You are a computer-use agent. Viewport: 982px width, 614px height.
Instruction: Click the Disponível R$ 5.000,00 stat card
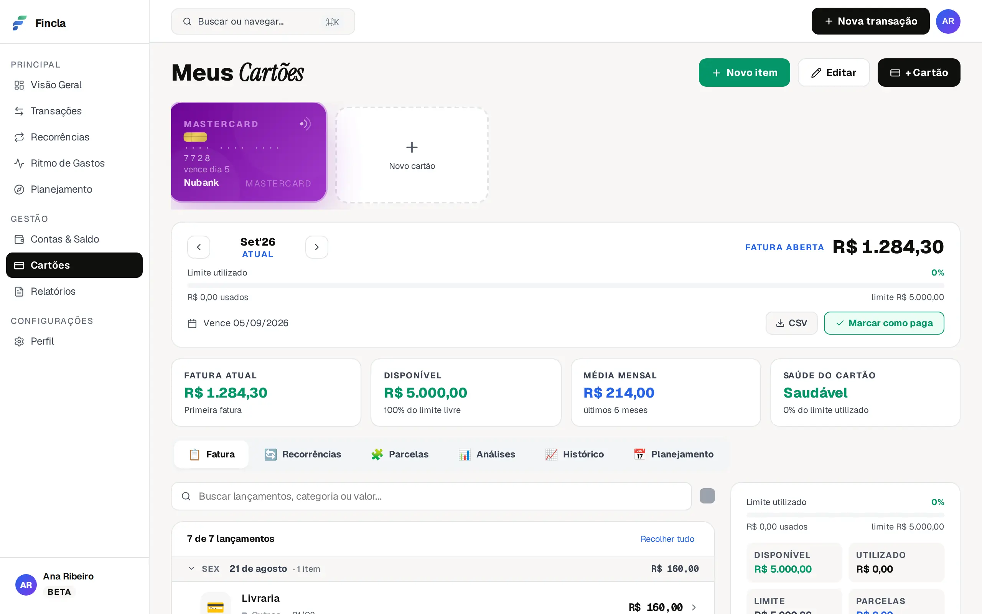pyautogui.click(x=466, y=392)
